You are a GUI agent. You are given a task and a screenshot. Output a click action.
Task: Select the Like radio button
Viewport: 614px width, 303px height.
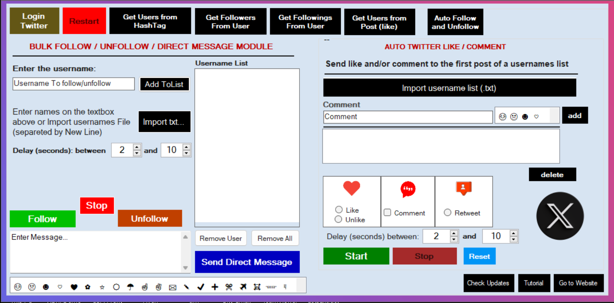pos(339,210)
